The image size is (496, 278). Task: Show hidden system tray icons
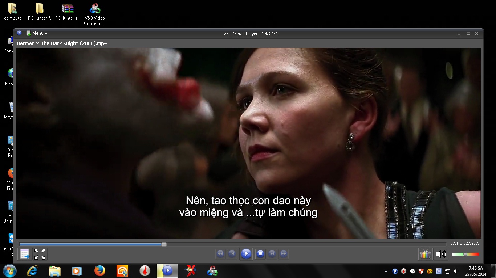[x=386, y=271]
